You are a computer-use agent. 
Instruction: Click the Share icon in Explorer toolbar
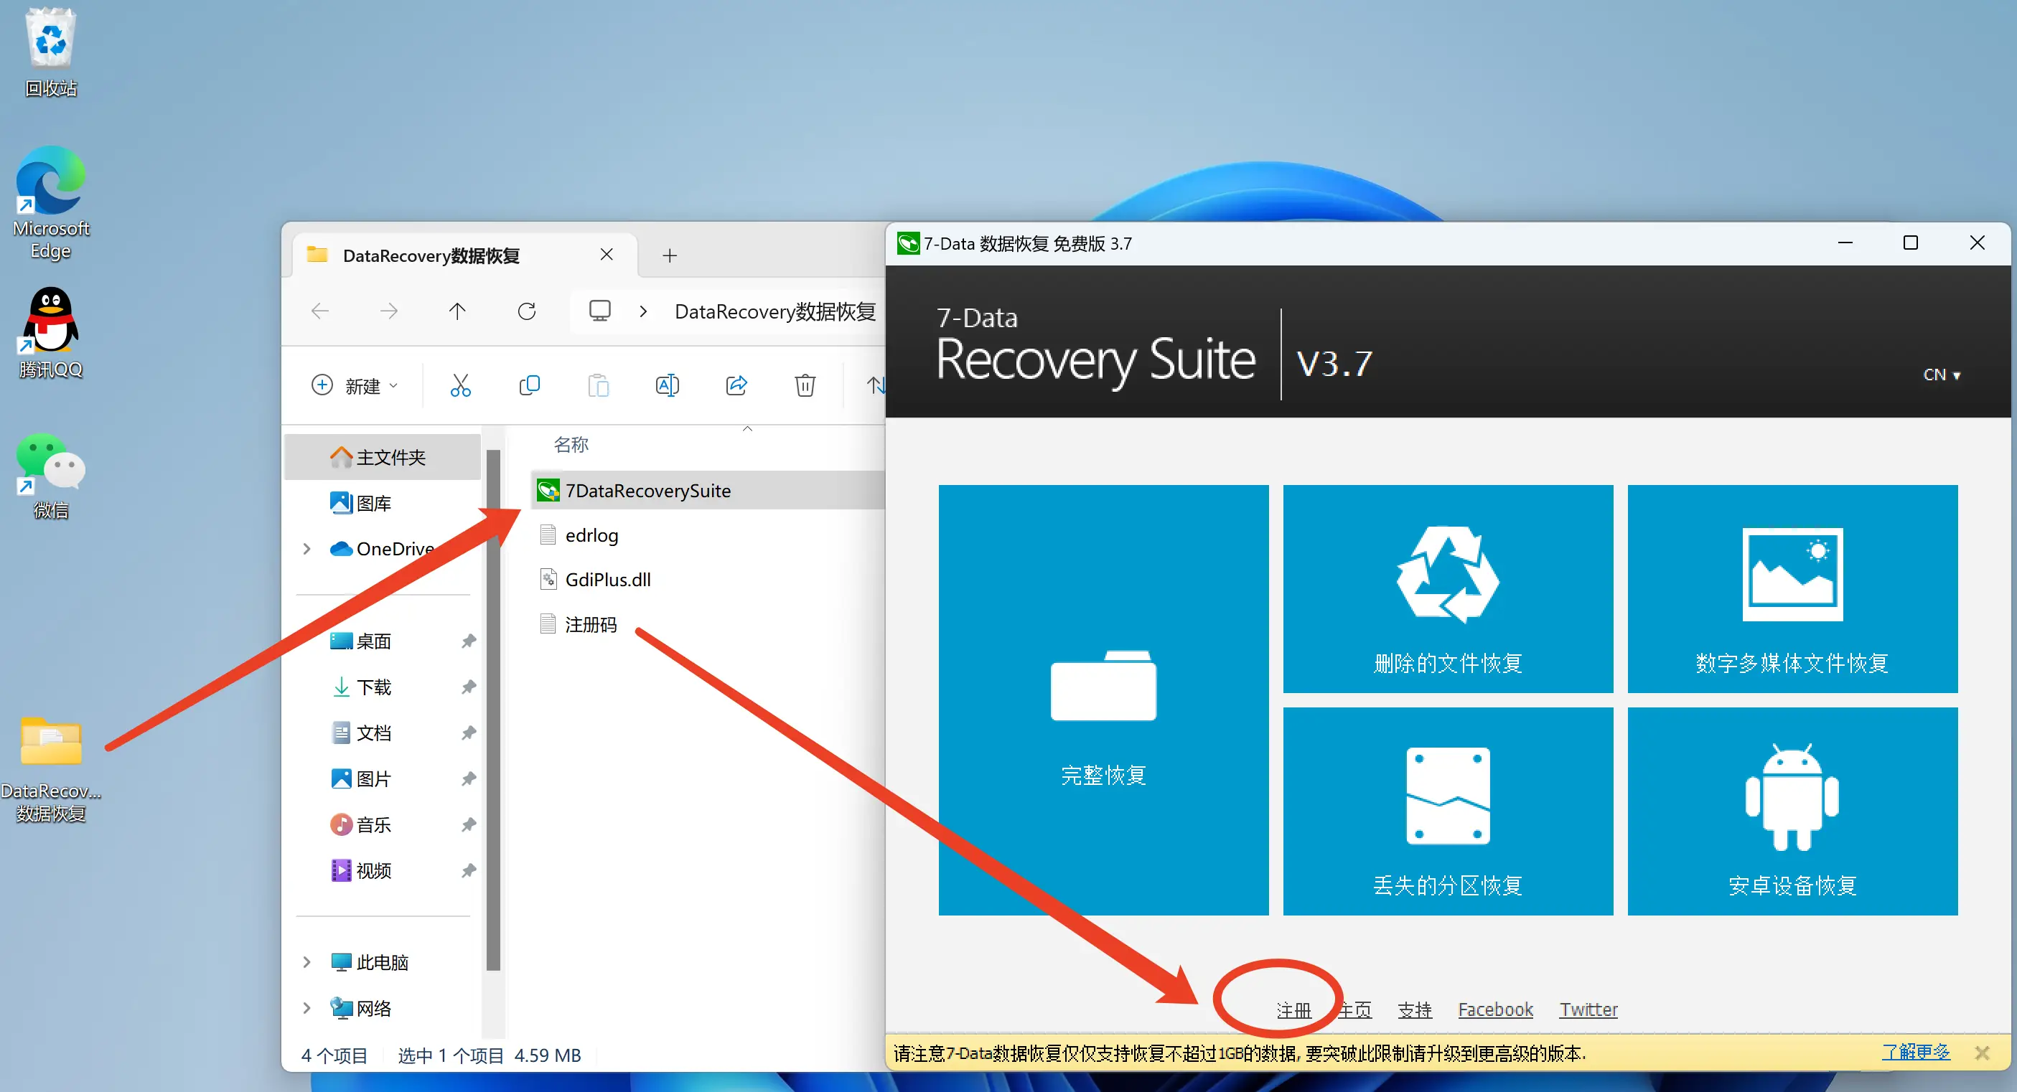[x=736, y=385]
